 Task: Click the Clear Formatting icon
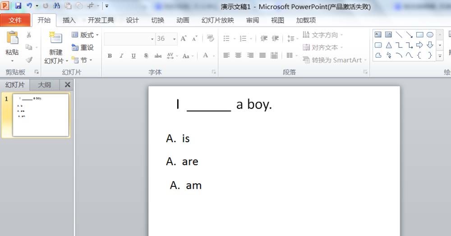coord(210,38)
